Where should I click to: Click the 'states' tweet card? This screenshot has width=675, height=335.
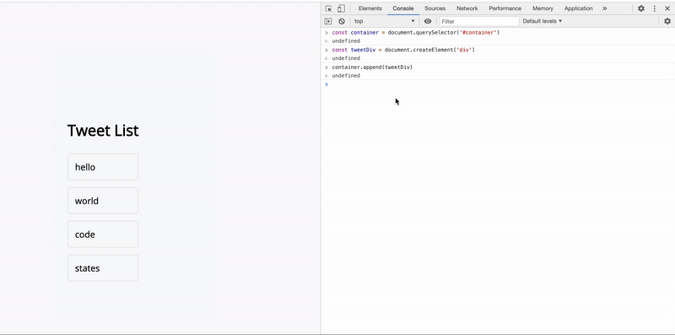(103, 267)
